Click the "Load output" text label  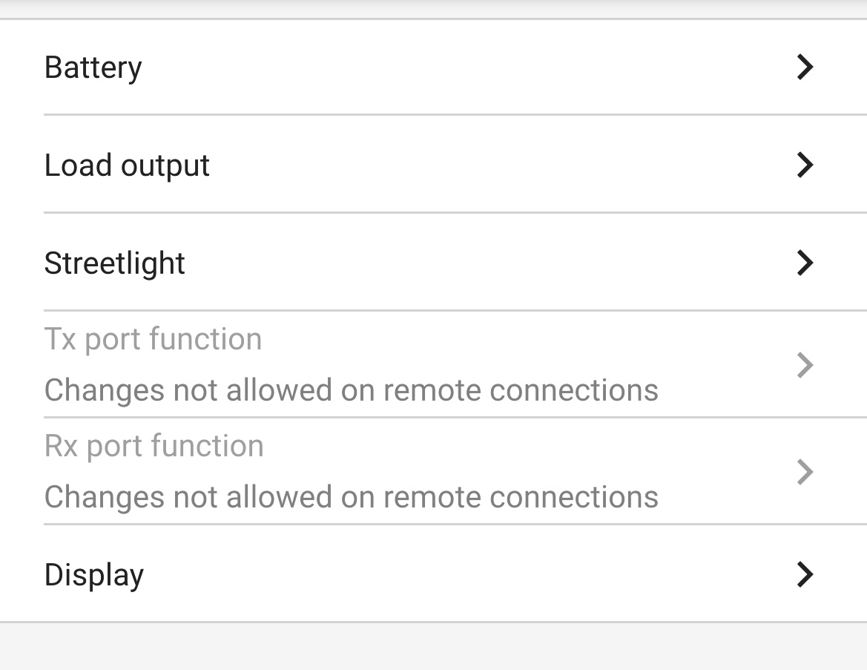click(127, 165)
